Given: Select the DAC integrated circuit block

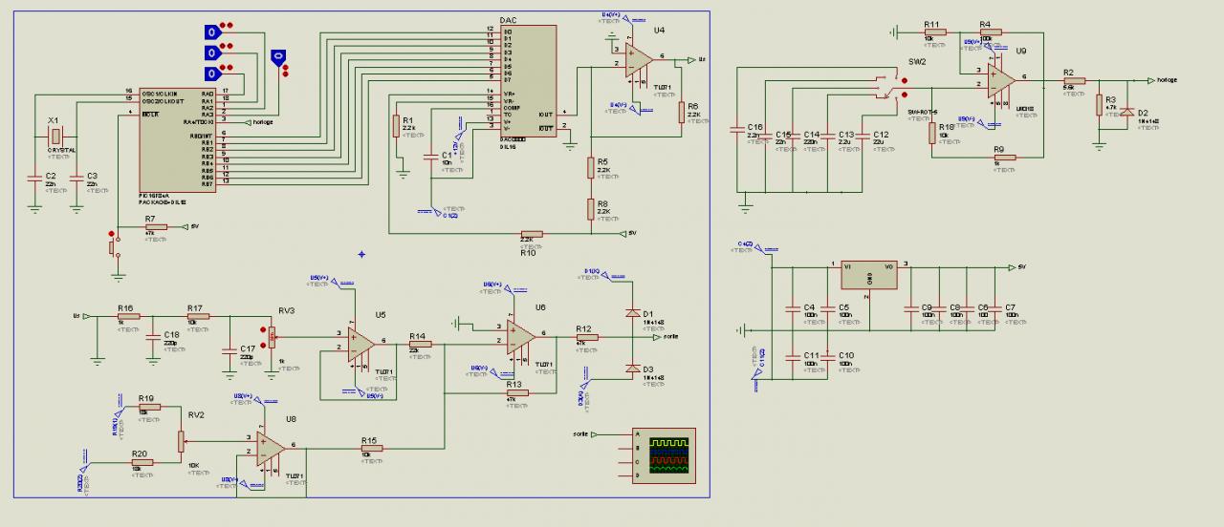Looking at the screenshot, I should [x=528, y=81].
